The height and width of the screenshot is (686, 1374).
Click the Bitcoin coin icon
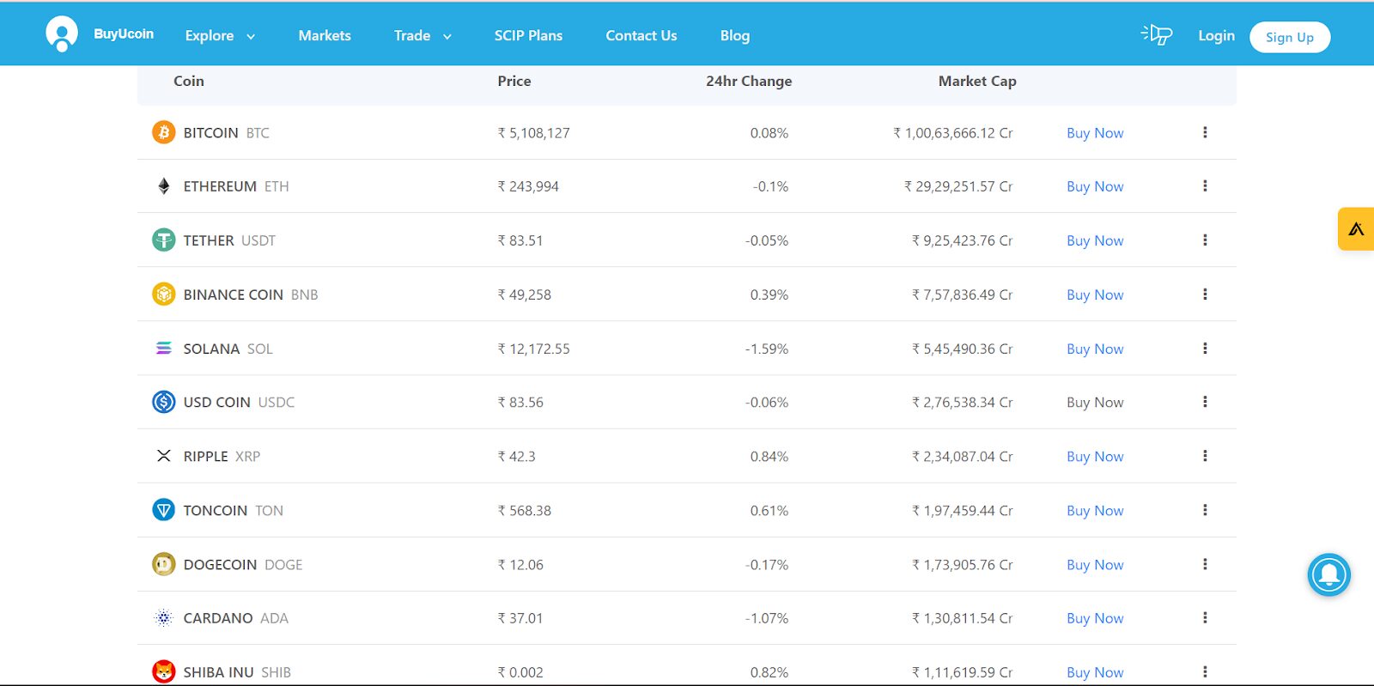[163, 132]
